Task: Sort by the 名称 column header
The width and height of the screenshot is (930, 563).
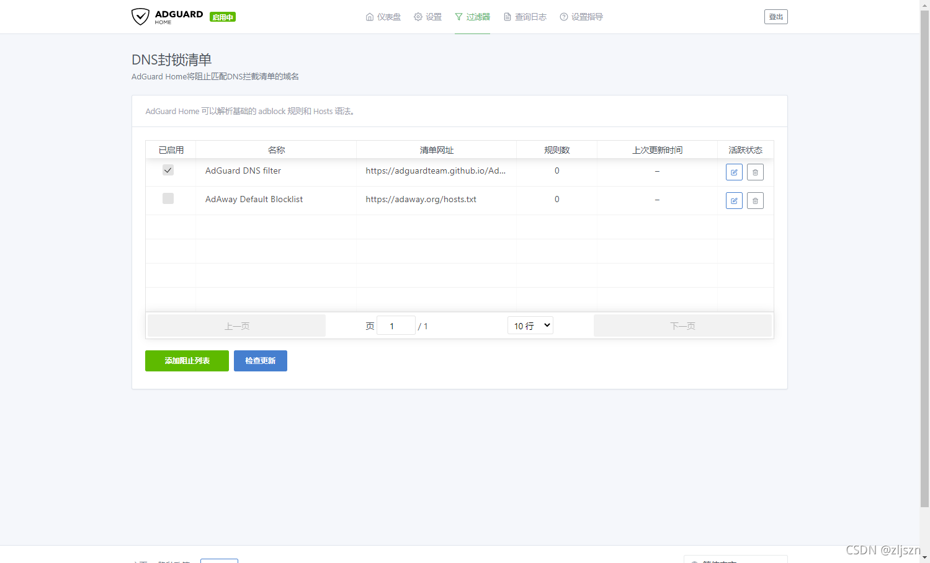Action: coord(276,150)
